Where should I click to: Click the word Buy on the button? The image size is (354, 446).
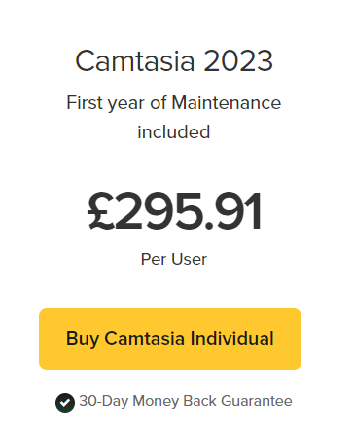coord(83,339)
